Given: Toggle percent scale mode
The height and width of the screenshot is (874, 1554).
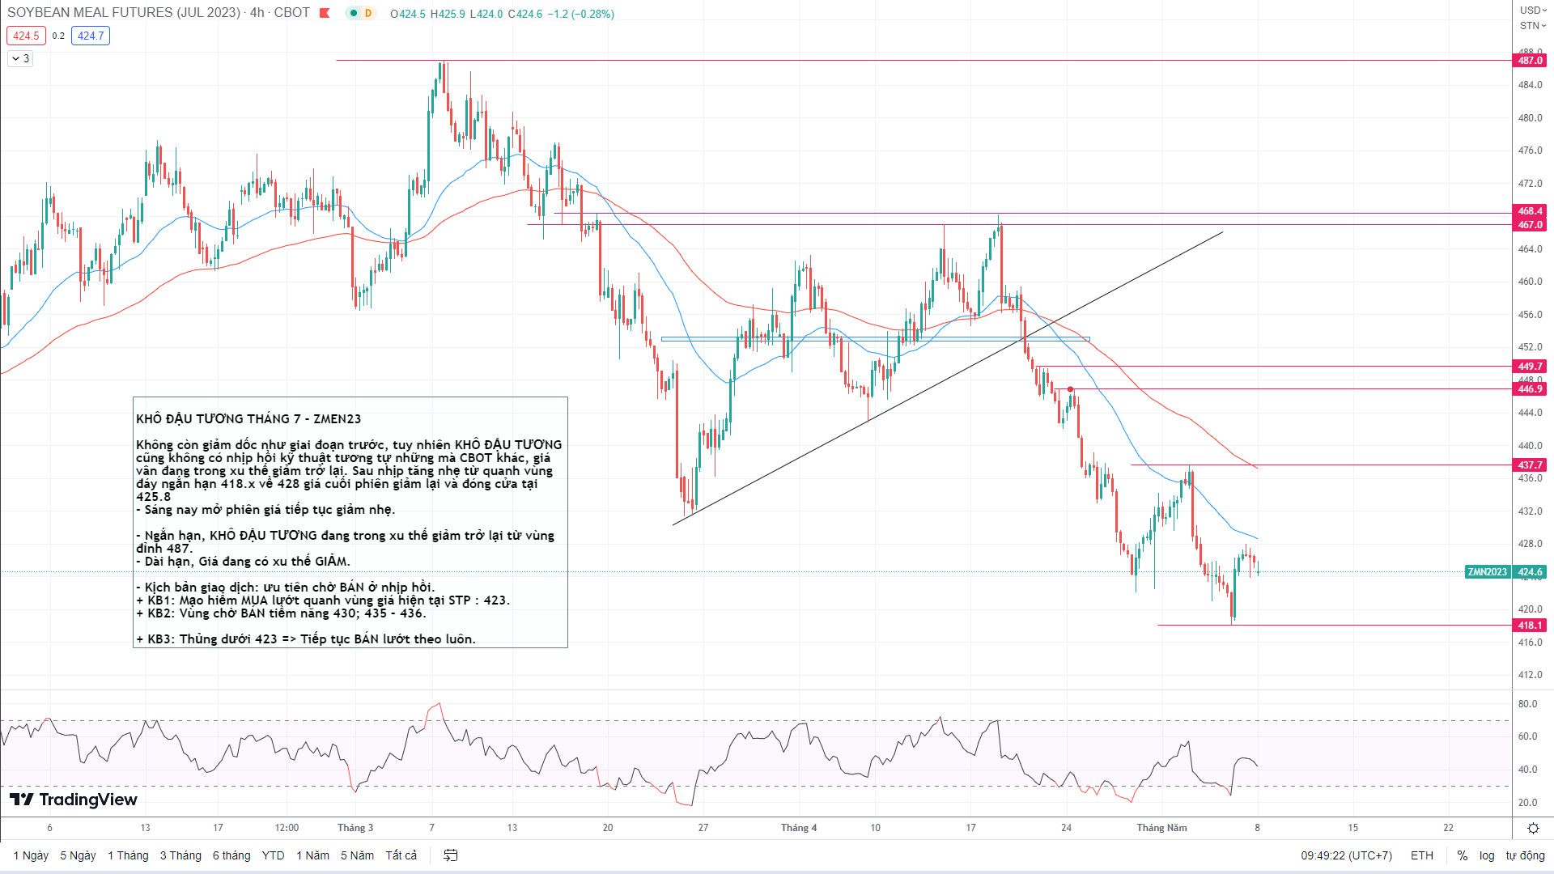Looking at the screenshot, I should click(x=1462, y=855).
